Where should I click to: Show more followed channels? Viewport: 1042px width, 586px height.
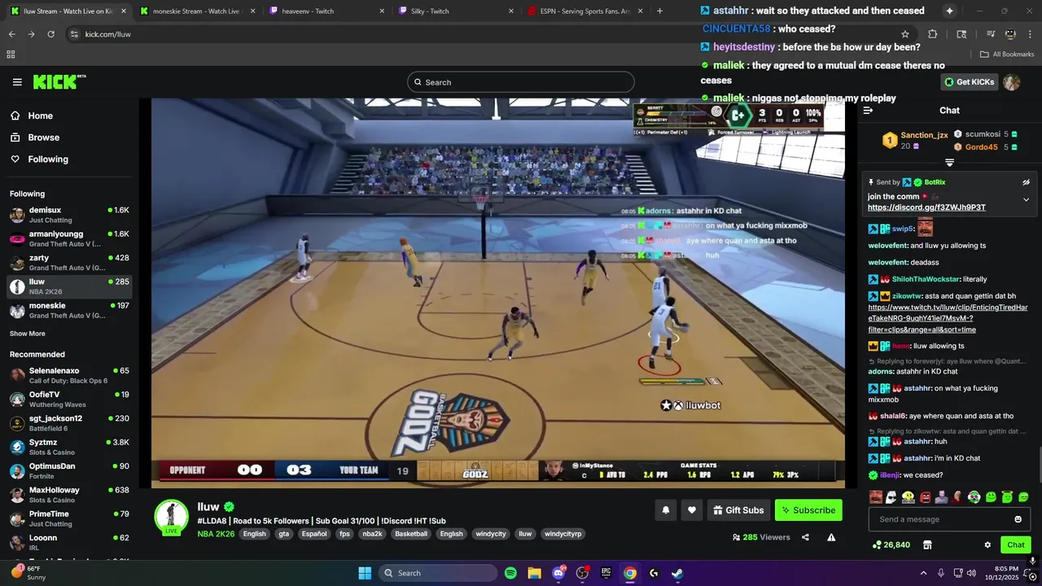click(28, 334)
